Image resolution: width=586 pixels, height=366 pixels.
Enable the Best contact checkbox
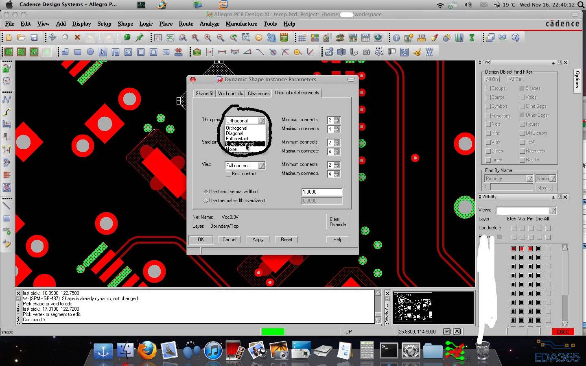click(229, 174)
